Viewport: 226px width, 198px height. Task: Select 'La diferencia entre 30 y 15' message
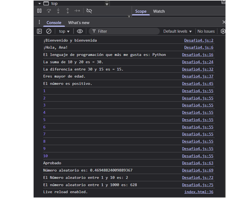[x=83, y=69]
